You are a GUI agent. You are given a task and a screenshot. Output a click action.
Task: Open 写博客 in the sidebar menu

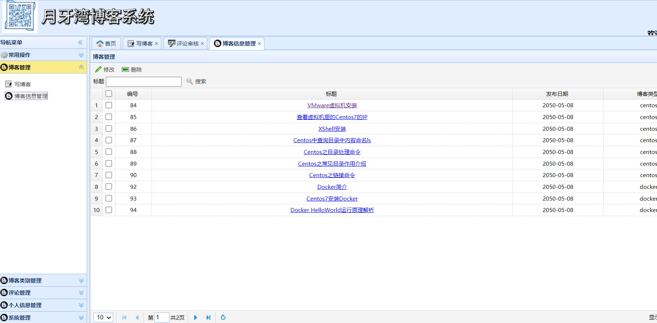tap(23, 84)
